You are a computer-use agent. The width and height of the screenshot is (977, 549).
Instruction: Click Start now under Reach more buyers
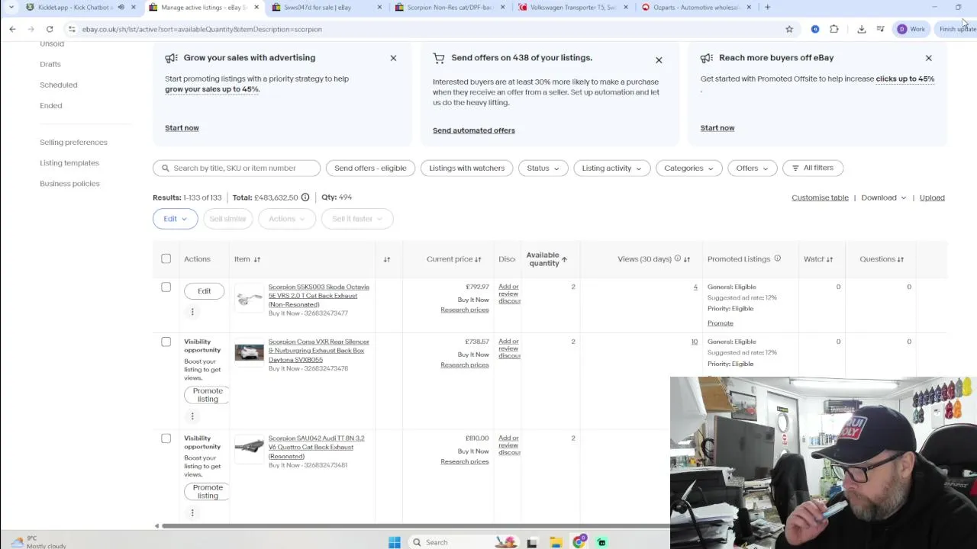point(717,127)
